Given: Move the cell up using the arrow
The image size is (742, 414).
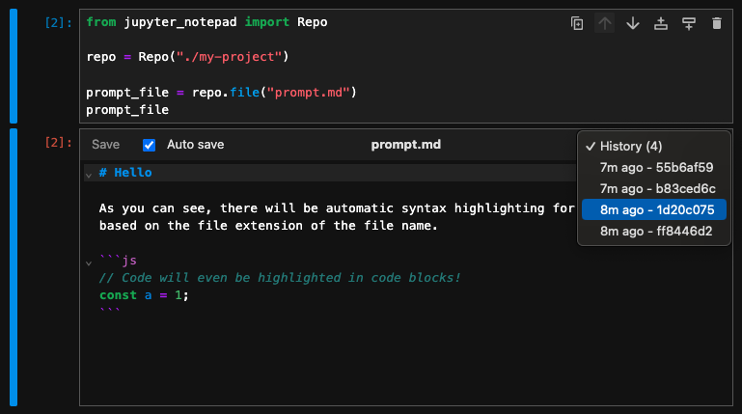Looking at the screenshot, I should coord(604,23).
